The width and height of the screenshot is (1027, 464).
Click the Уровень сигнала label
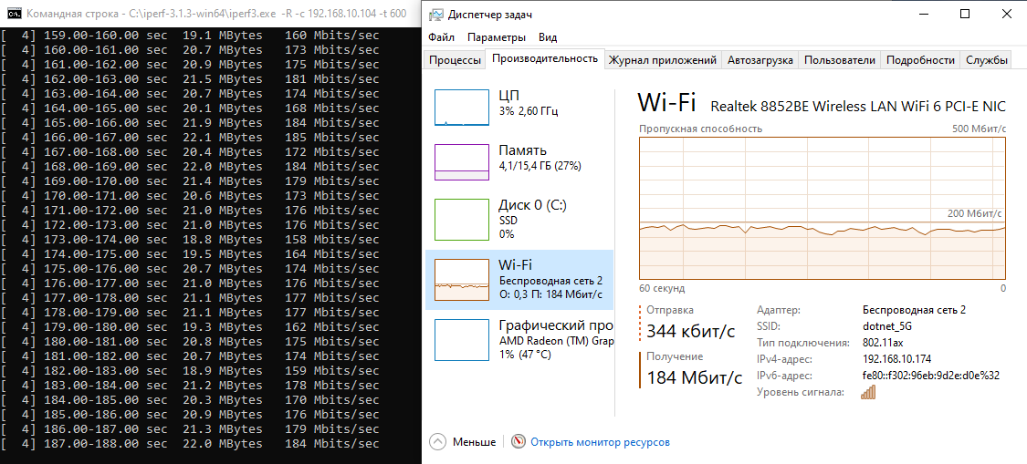pos(800,392)
